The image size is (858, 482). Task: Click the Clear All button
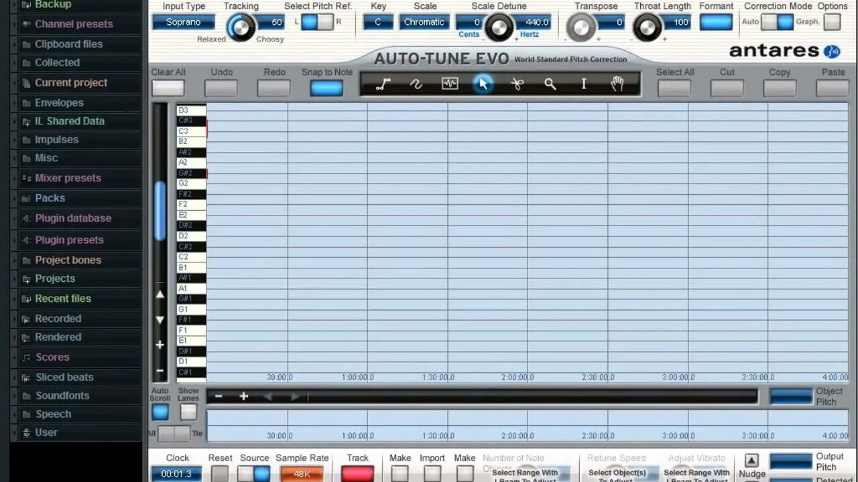(x=168, y=88)
